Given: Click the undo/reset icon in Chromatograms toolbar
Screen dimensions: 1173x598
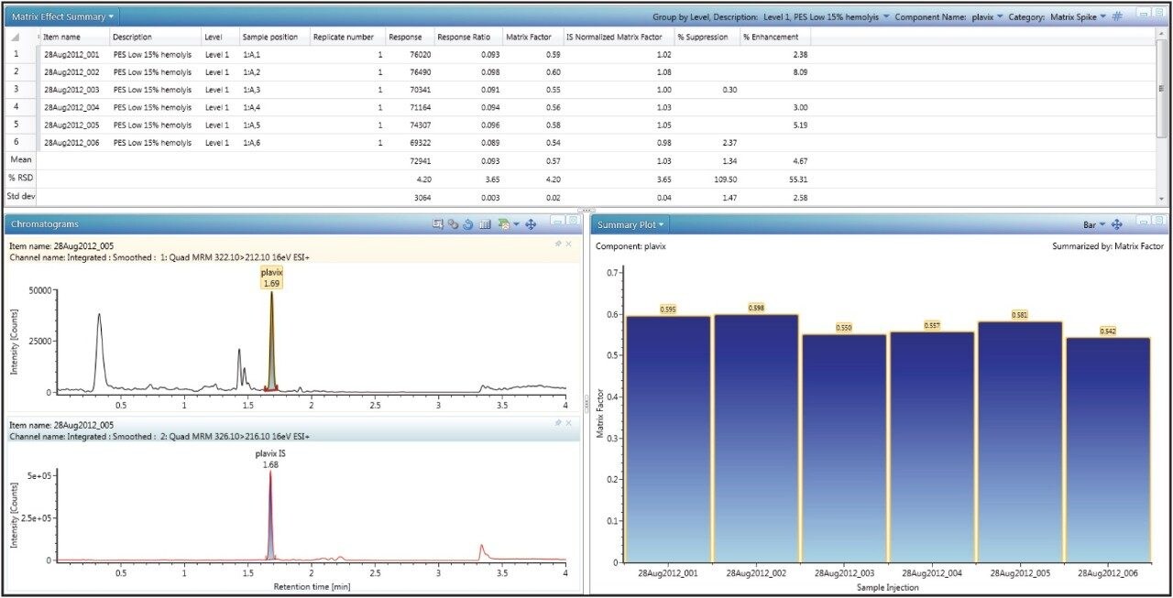Looking at the screenshot, I should (468, 224).
